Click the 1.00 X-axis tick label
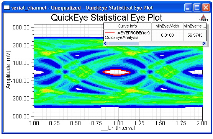 [118, 123]
